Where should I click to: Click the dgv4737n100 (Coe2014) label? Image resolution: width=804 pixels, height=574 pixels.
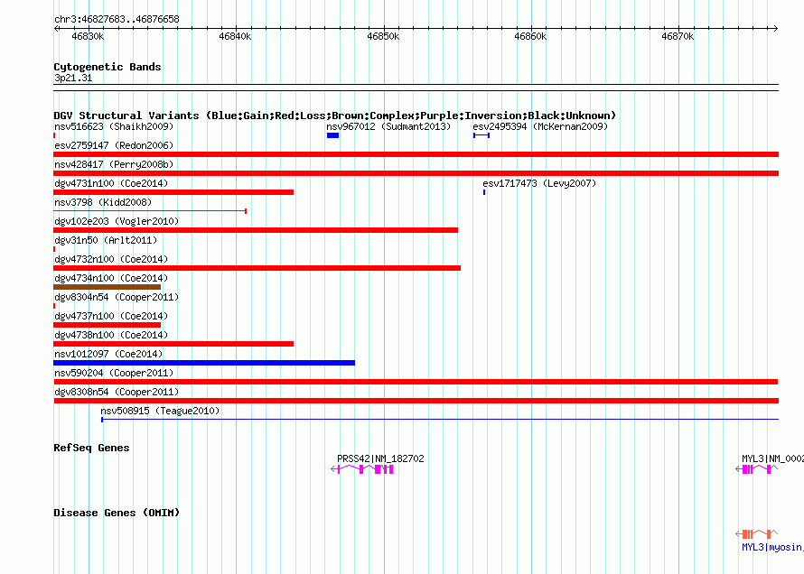111,316
